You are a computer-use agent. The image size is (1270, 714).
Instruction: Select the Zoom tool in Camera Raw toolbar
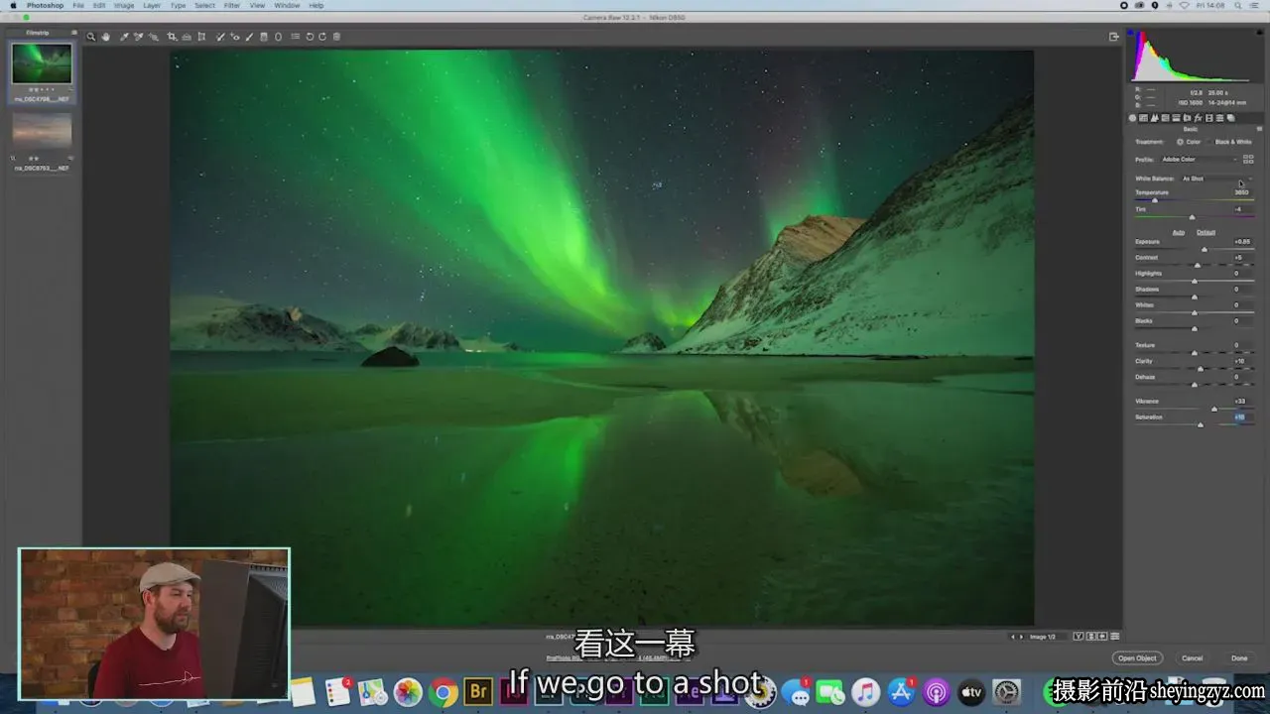point(90,37)
